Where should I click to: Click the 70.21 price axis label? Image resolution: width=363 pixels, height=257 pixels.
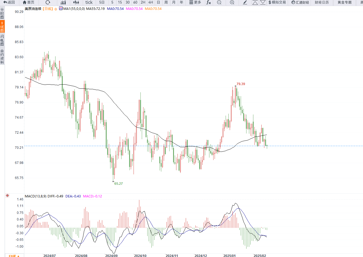tap(19, 148)
